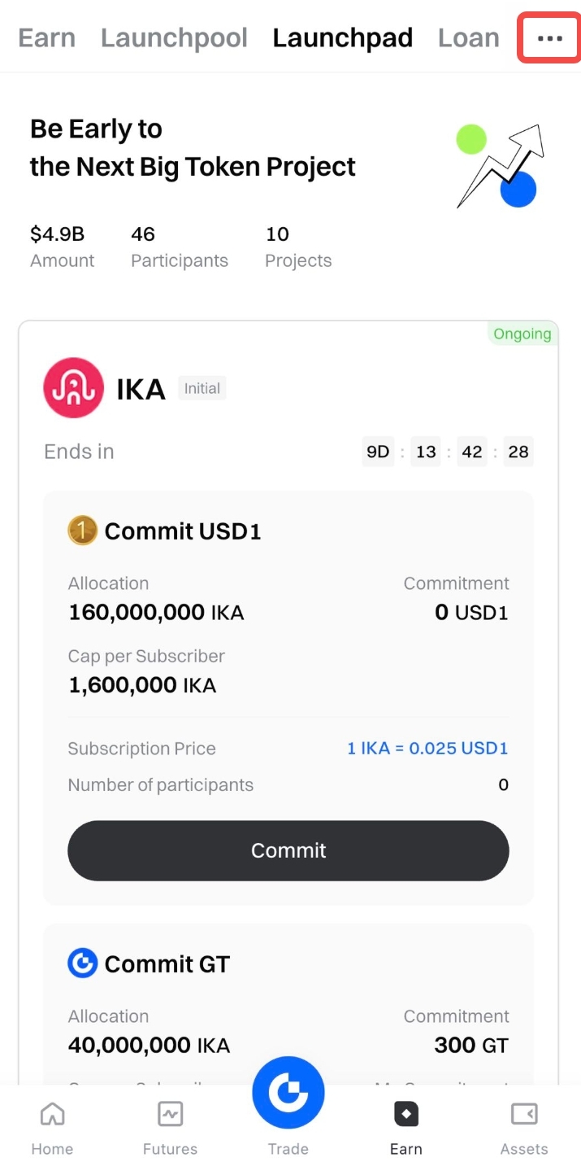Open the Loan tab

(468, 38)
